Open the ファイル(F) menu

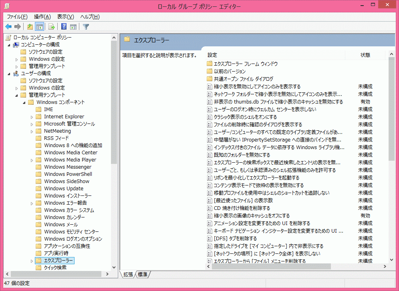click(x=17, y=17)
